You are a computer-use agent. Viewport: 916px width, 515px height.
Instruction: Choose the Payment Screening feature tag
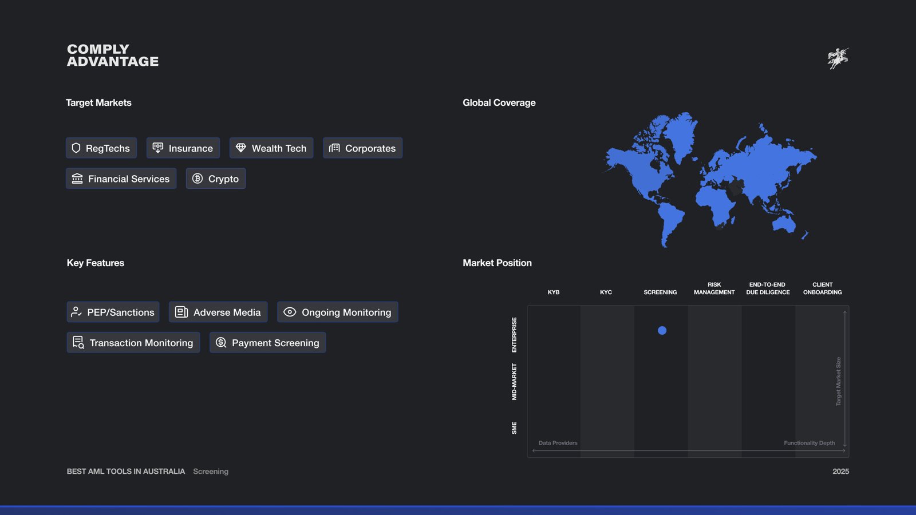click(268, 342)
